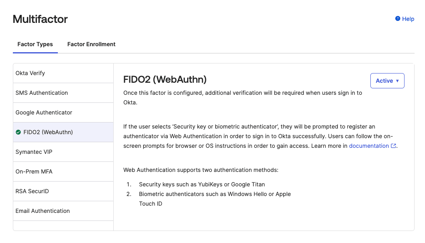This screenshot has height=243, width=425.
Task: Click the external link icon after documentation
Action: point(393,146)
